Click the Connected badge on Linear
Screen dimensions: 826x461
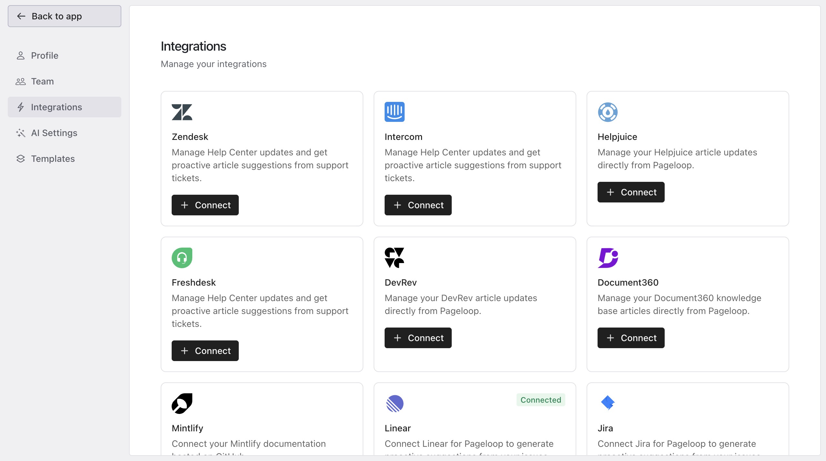541,400
